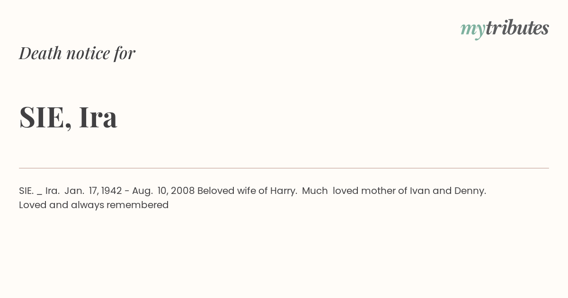The width and height of the screenshot is (568, 298).
Task: Click "SIE," in the large bold title
Action: (x=45, y=117)
